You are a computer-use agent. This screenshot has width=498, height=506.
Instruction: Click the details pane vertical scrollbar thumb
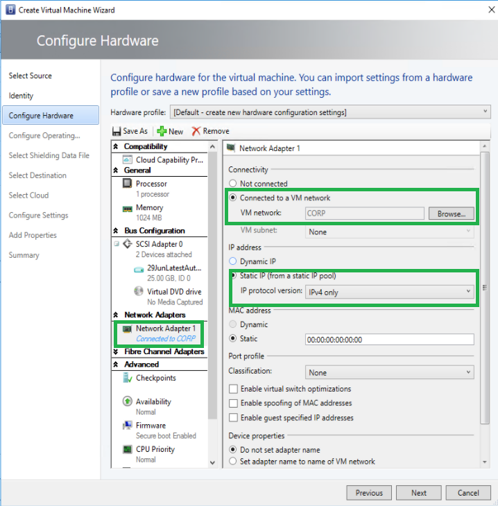[484, 287]
